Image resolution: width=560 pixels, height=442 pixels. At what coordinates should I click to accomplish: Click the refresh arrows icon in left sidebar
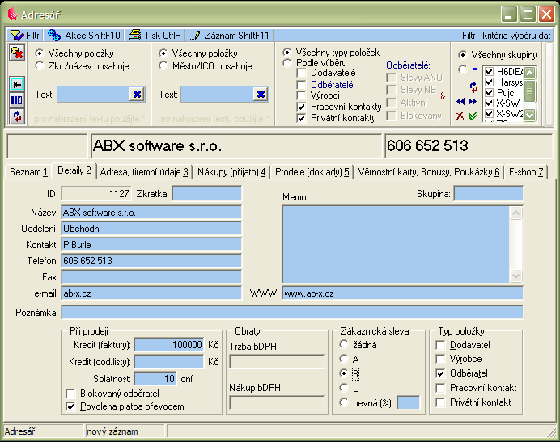click(x=17, y=116)
